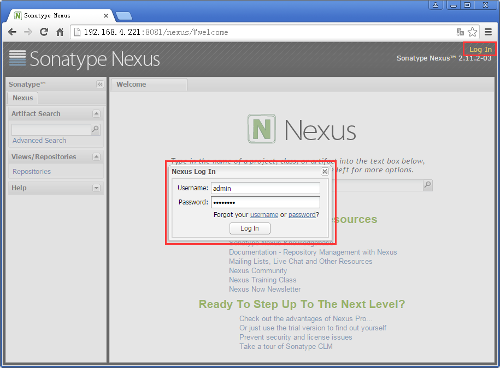
Task: Open Take a tour of Sonatype CLM
Action: pos(286,346)
